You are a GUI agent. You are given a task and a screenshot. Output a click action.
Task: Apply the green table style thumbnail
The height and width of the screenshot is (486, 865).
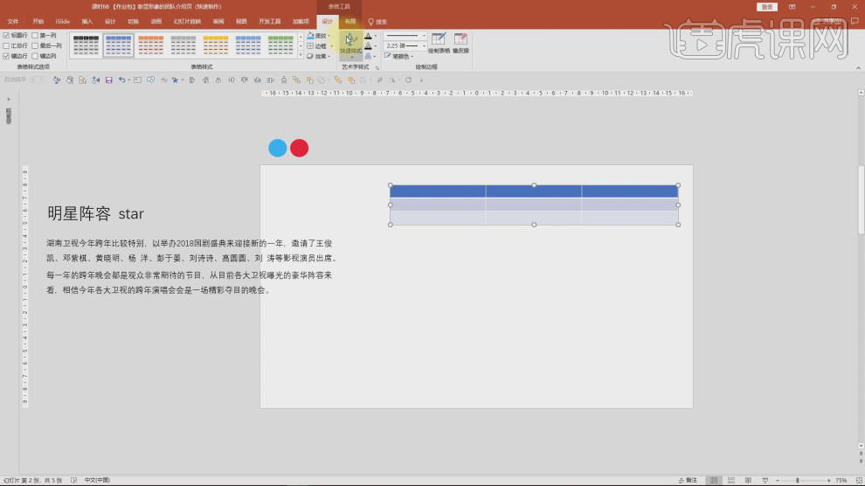tap(280, 45)
